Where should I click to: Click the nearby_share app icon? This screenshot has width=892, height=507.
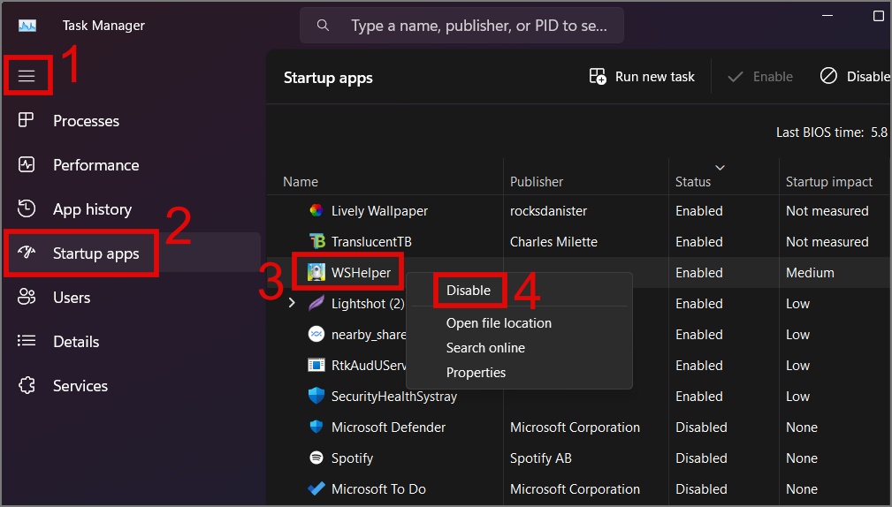point(316,334)
